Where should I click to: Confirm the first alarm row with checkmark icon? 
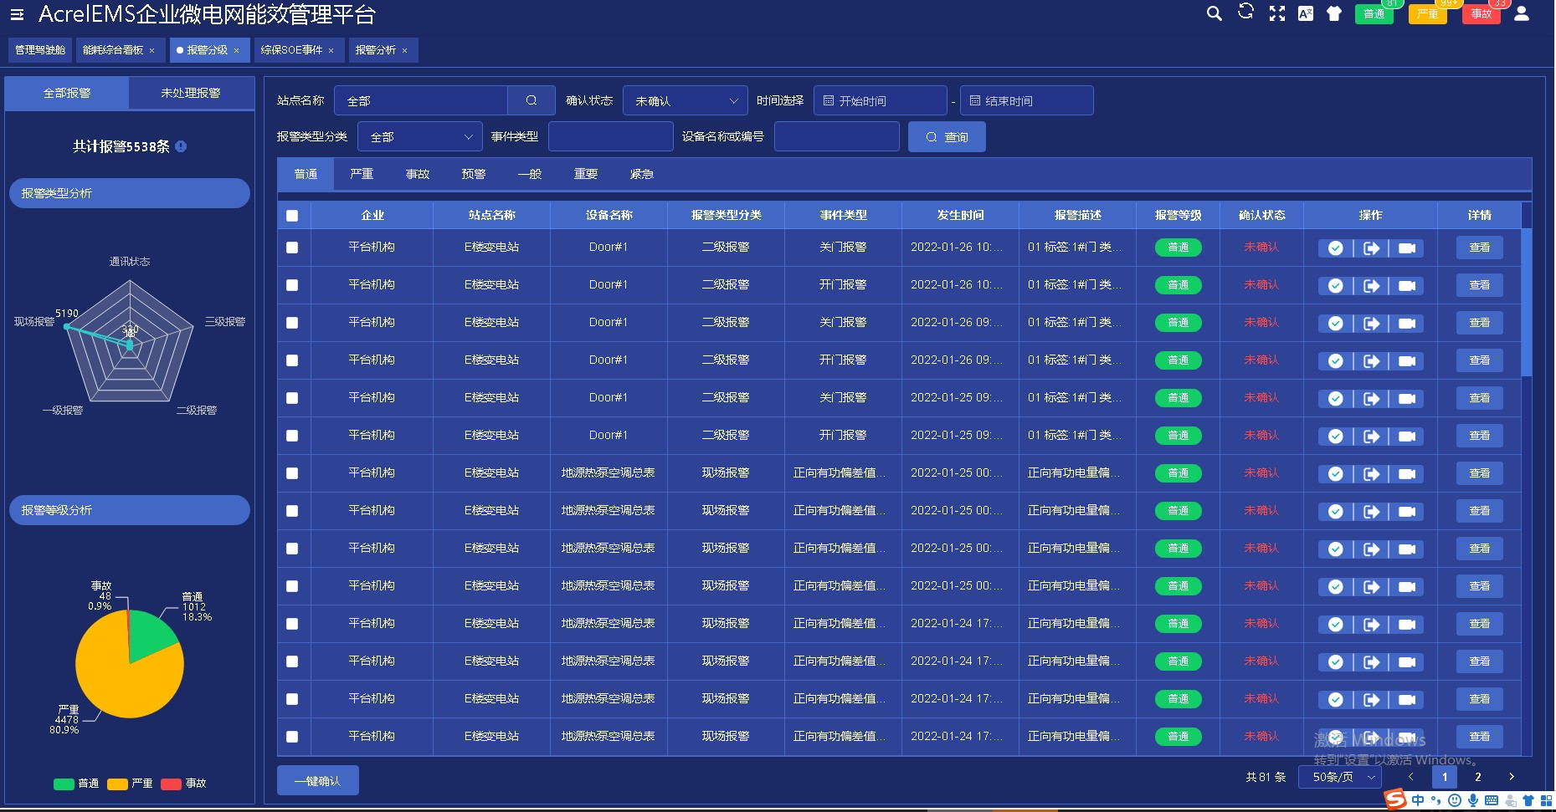(1335, 248)
